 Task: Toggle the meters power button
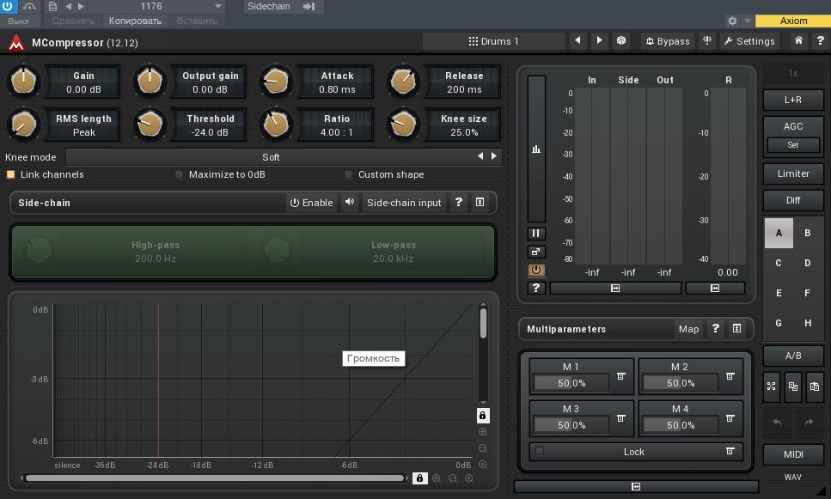click(536, 270)
